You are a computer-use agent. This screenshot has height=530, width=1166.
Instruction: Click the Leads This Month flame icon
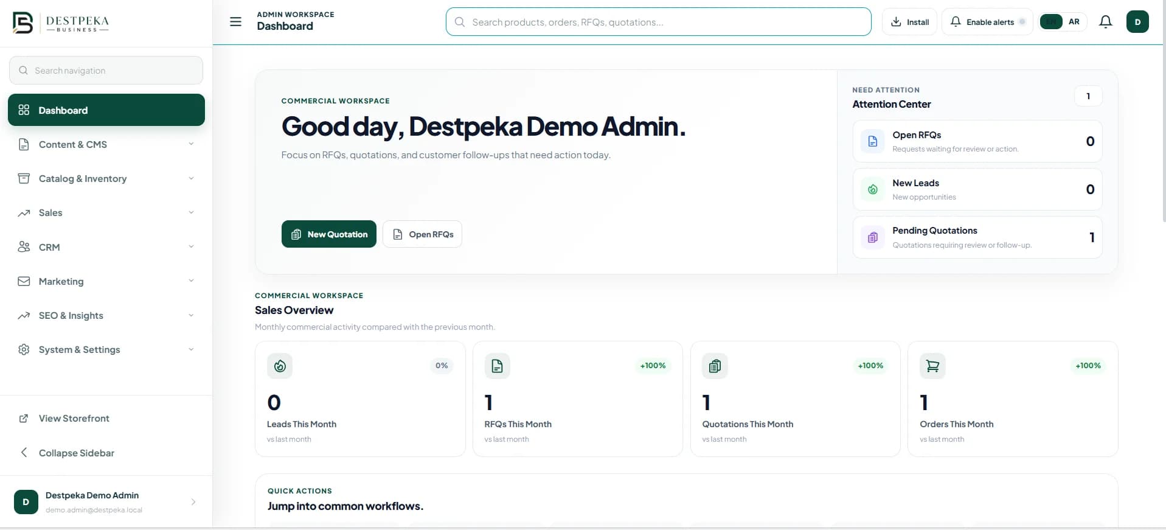point(280,366)
